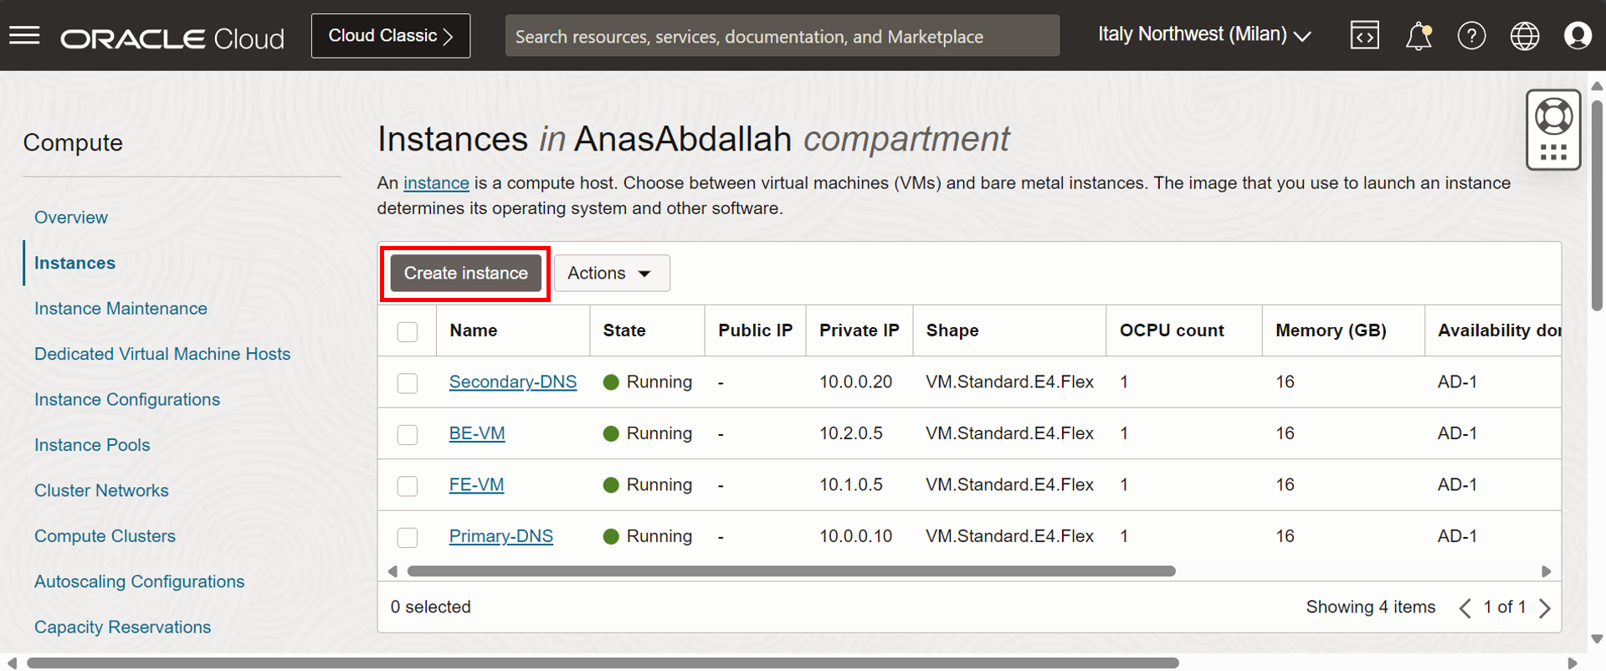Click the page scroll up arrow

(1597, 85)
